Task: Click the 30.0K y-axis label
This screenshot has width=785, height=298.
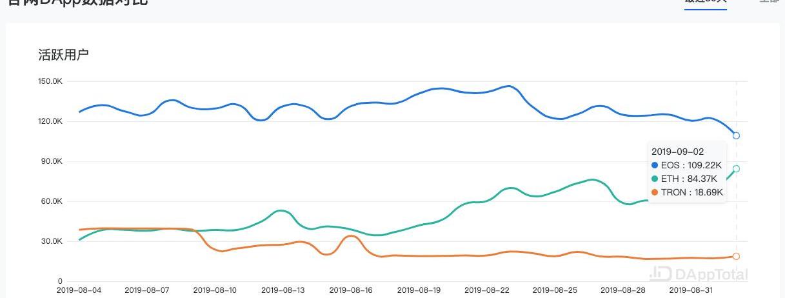Action: click(x=53, y=241)
